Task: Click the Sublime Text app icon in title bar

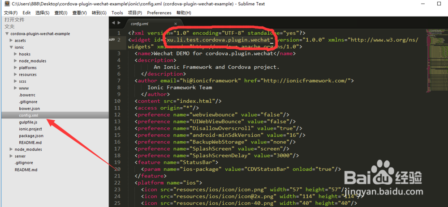Action: (7, 4)
